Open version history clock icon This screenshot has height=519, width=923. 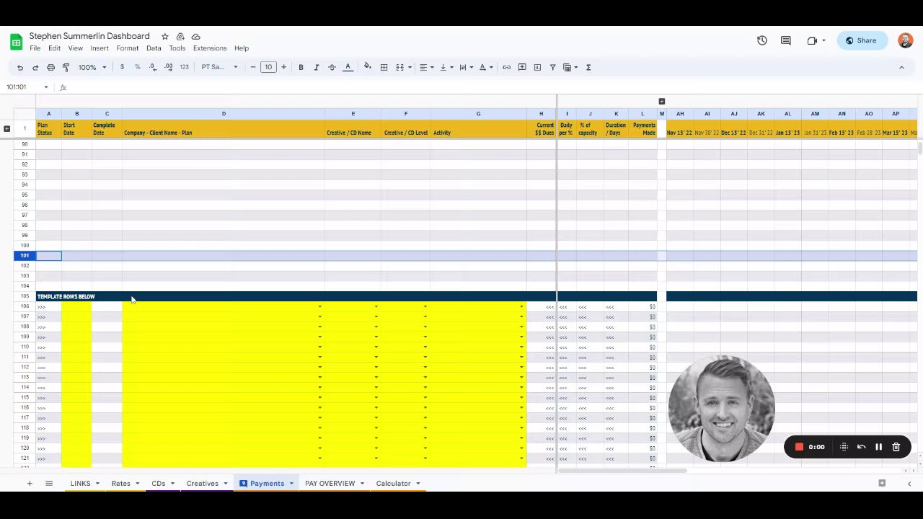tap(762, 40)
